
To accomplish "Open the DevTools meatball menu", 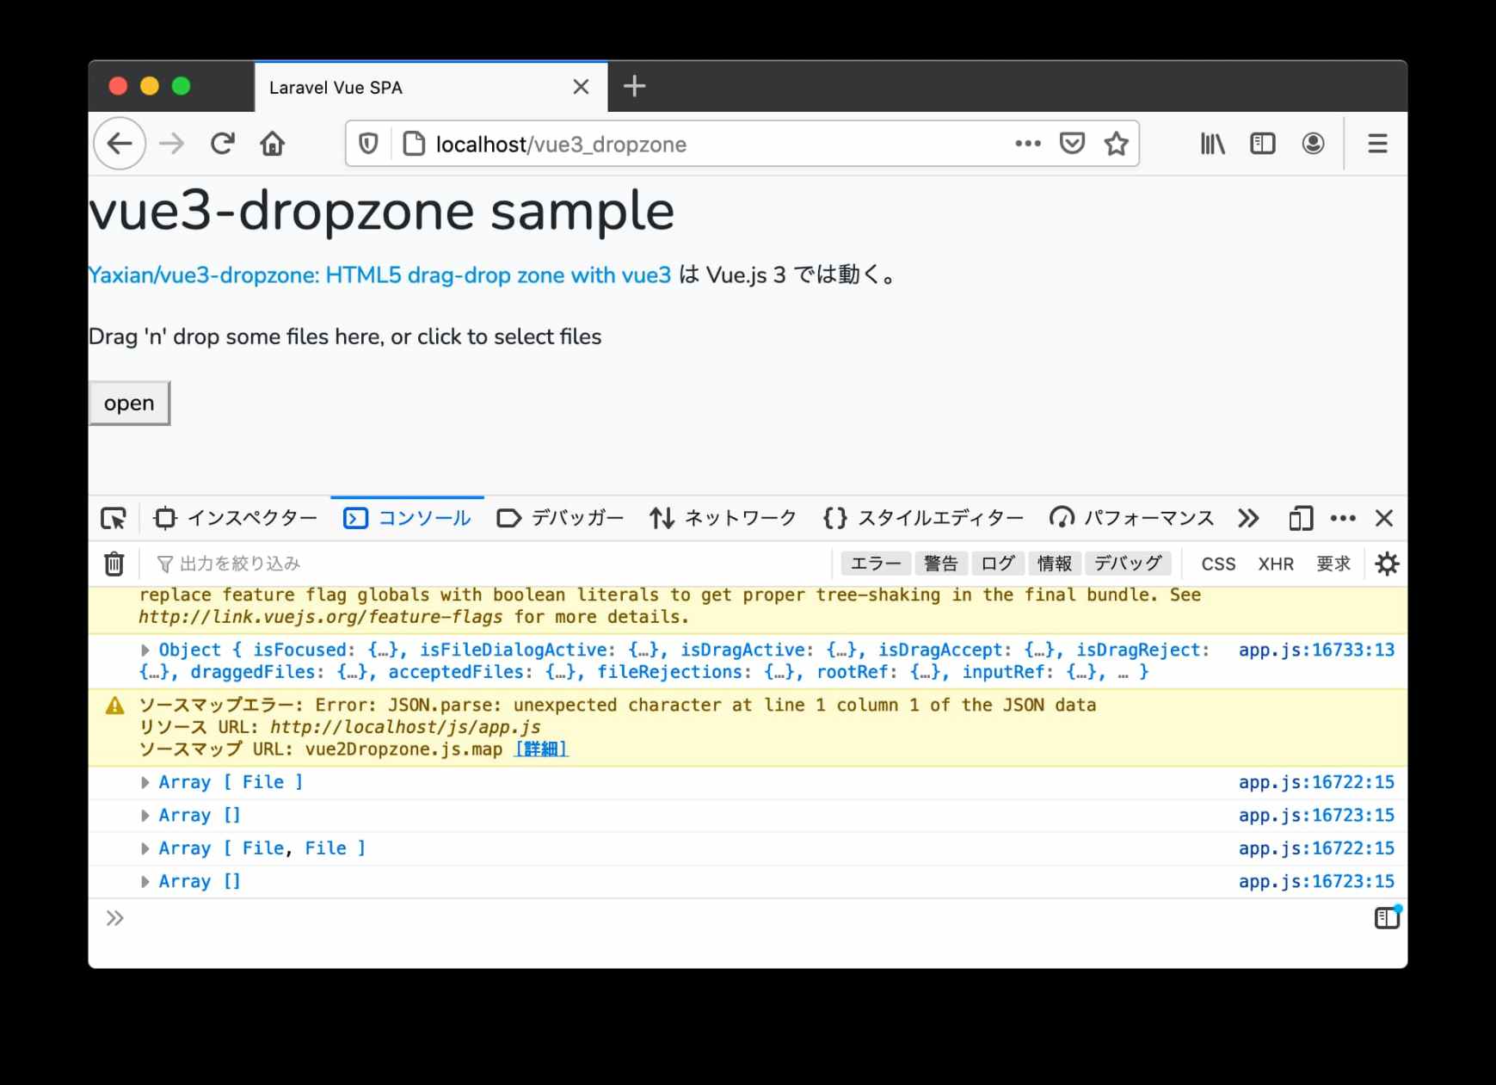I will (1342, 518).
